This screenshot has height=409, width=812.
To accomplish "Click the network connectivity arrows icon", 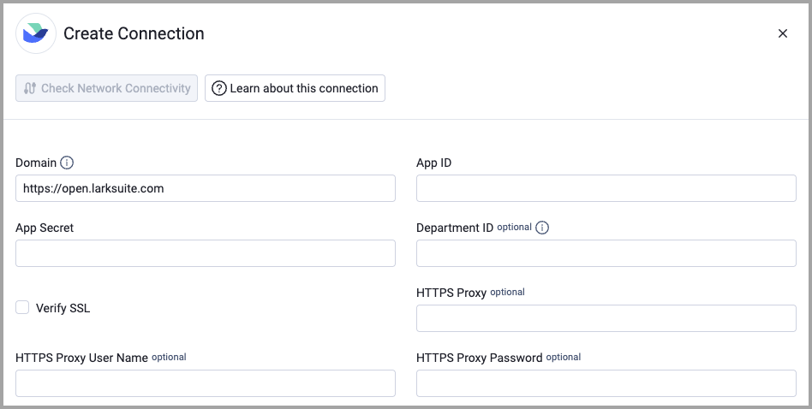I will (x=30, y=88).
